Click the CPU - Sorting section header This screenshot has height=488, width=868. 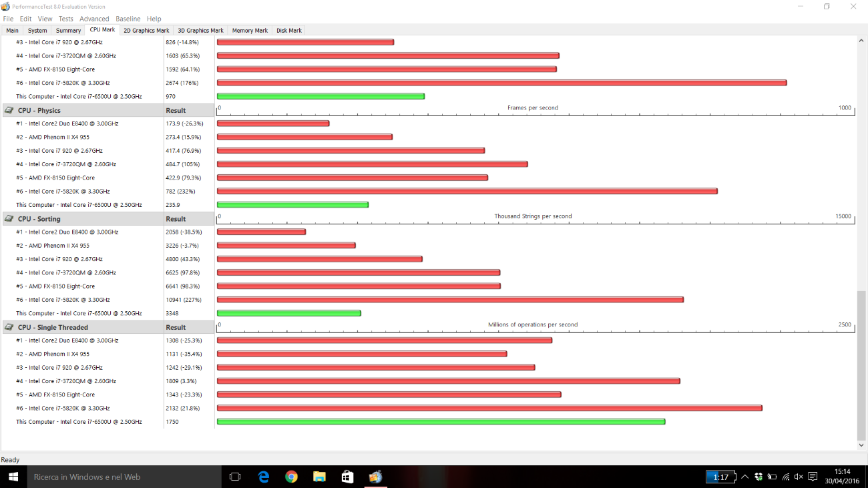click(83, 219)
